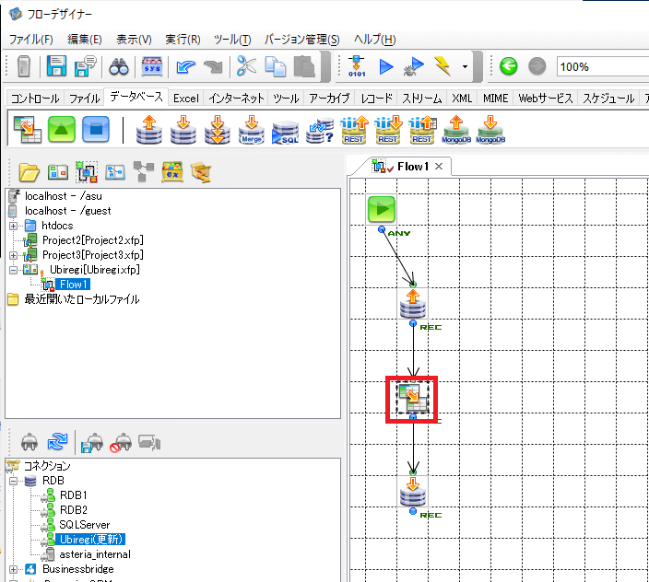Click the 100% zoom field
Screen dimensions: 649x582
[x=602, y=66]
